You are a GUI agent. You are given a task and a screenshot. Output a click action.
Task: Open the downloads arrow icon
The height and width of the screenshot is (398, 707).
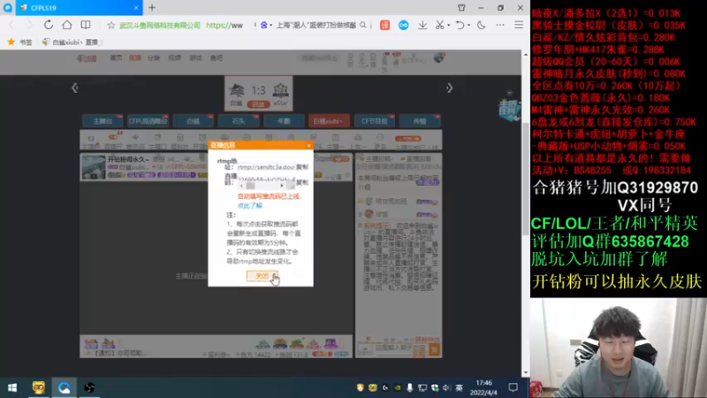[x=422, y=26]
